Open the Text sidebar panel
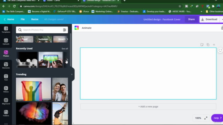This screenshot has width=223, height=125. click(6, 77)
